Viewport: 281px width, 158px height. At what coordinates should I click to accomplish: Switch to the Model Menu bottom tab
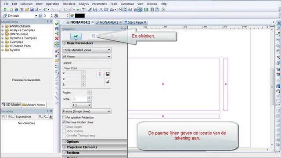click(33, 104)
